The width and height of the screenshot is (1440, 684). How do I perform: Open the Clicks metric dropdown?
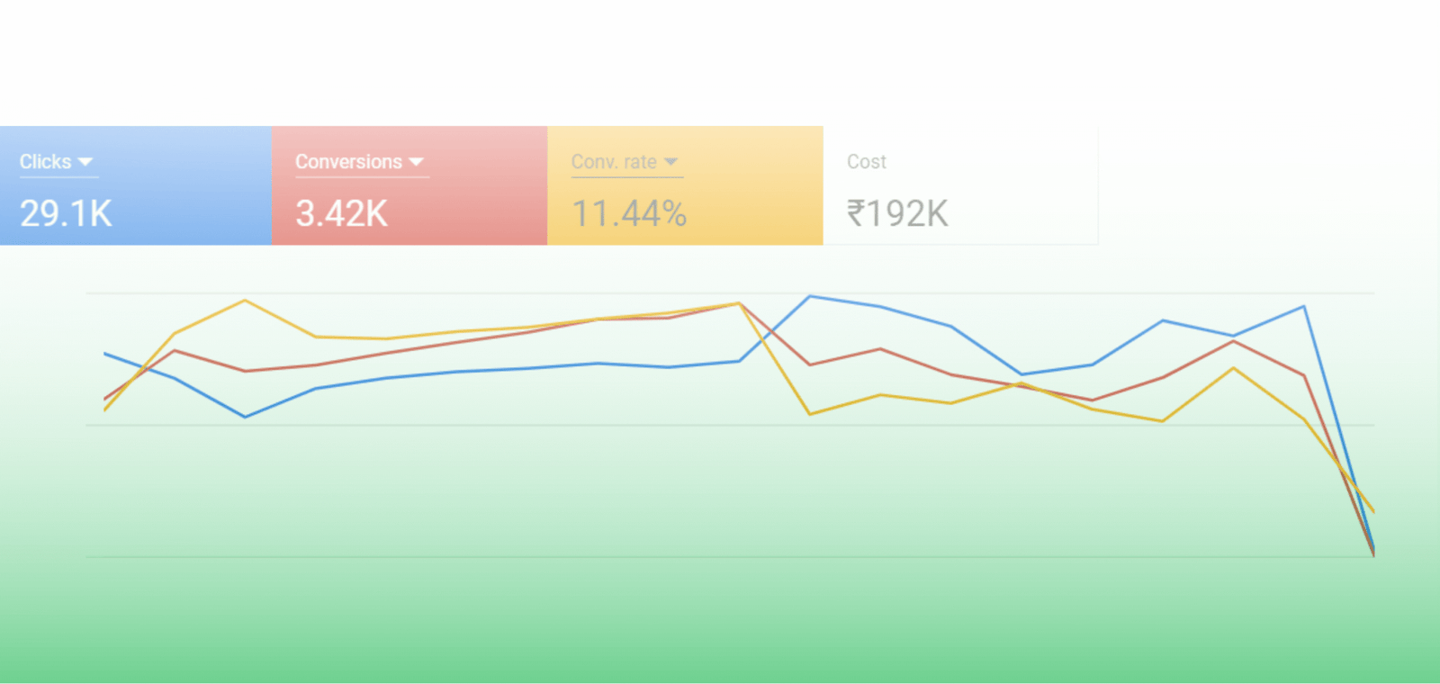[86, 162]
